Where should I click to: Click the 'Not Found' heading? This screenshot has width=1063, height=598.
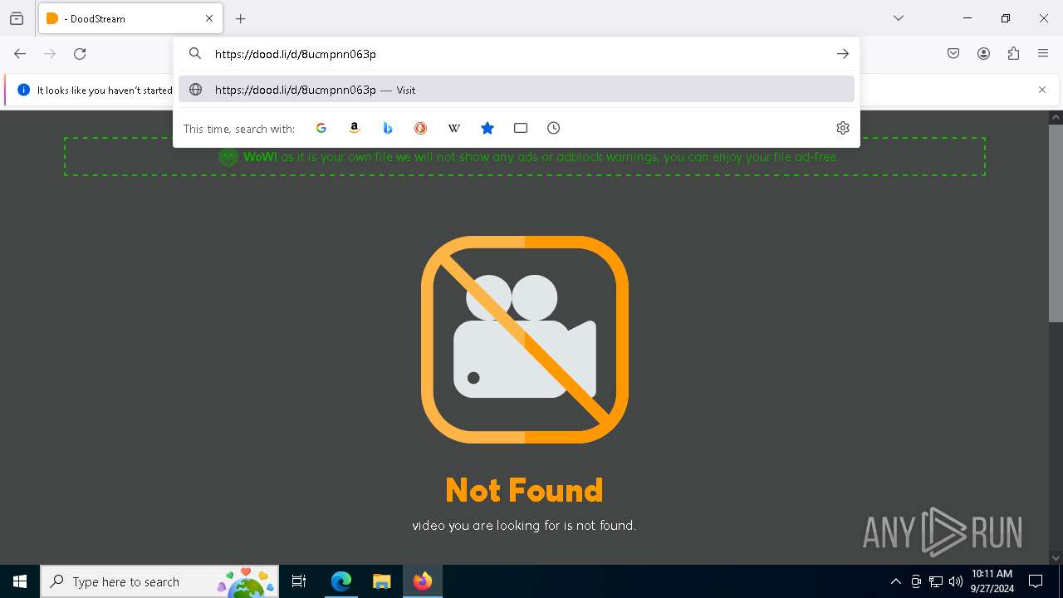524,490
